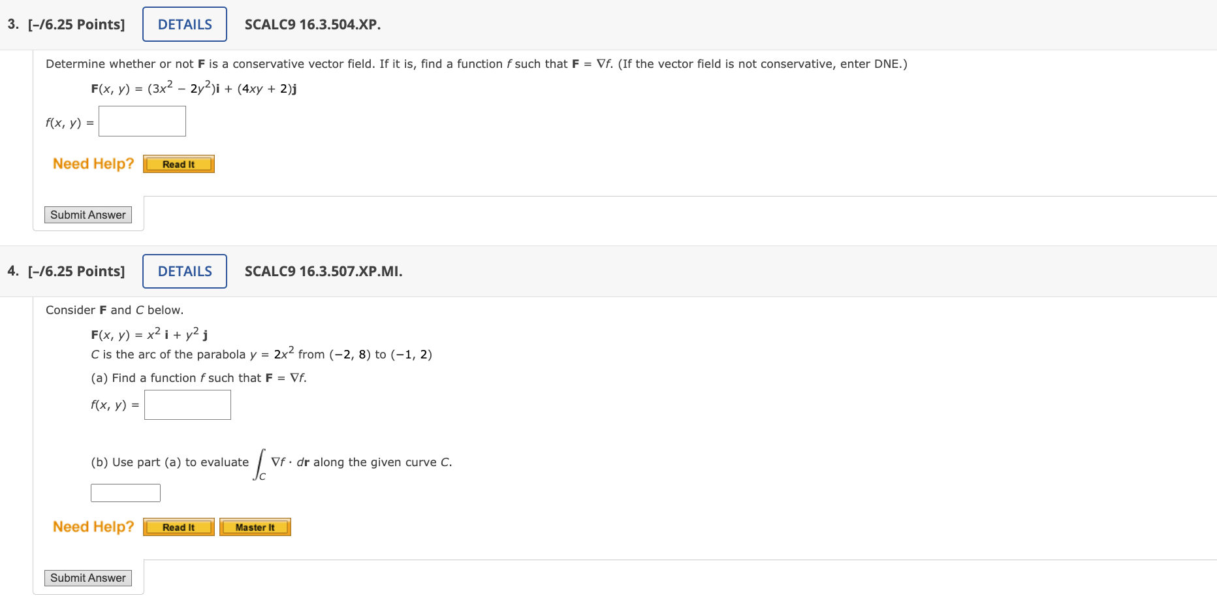The image size is (1217, 602).
Task: Open DETAILS for problem 3
Action: tap(184, 24)
